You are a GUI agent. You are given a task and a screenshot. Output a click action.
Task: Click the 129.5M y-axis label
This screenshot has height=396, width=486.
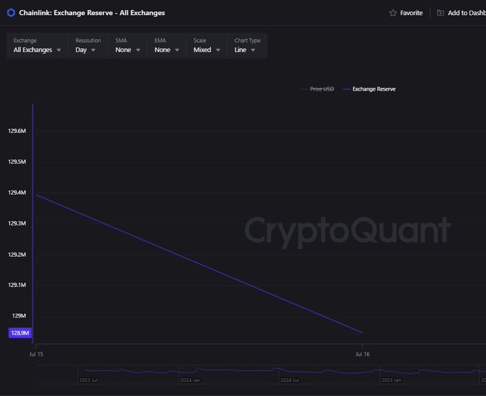(x=17, y=162)
